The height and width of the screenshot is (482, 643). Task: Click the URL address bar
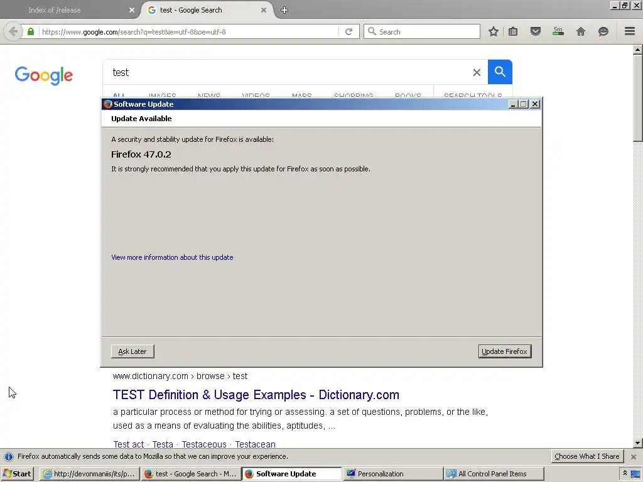tap(188, 31)
